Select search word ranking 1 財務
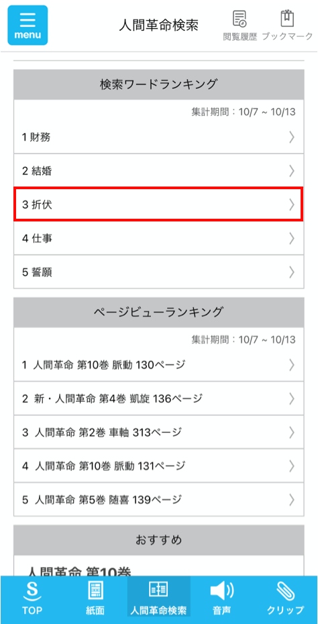The width and height of the screenshot is (318, 624). tap(159, 138)
